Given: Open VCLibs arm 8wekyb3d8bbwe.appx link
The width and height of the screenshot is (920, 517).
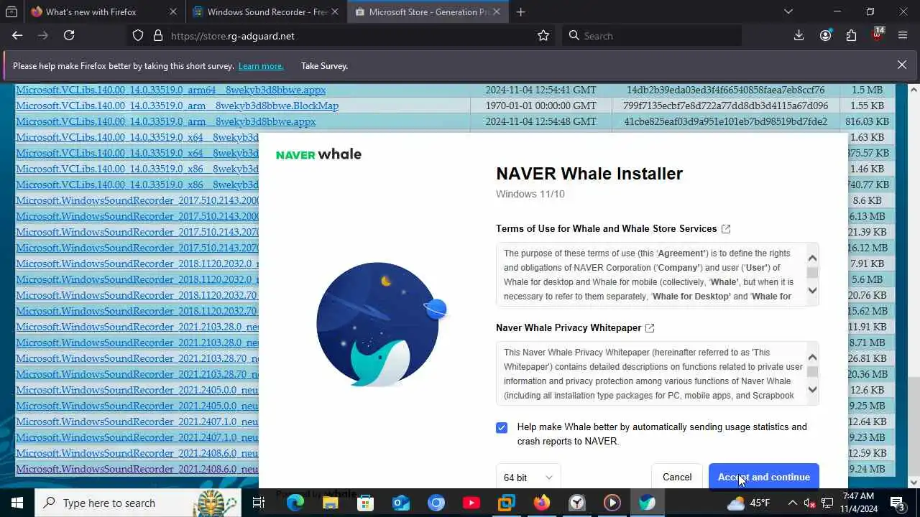Looking at the screenshot, I should (166, 121).
